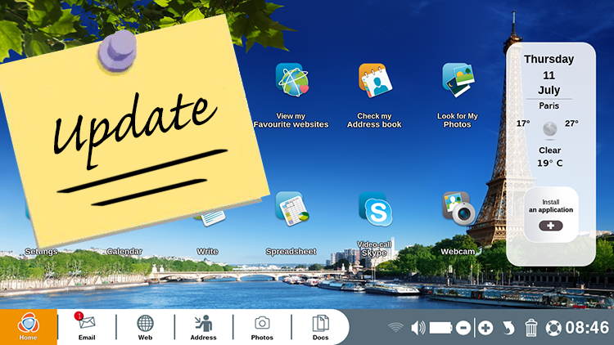614x345 pixels.
Task: Click the speaker volume icon
Action: (418, 327)
